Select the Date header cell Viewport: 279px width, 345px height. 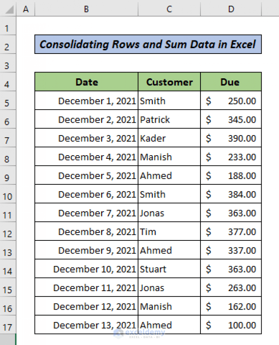(86, 82)
